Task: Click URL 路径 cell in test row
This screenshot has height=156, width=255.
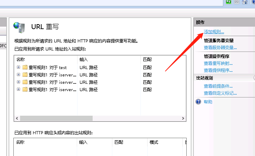Action: [89, 67]
